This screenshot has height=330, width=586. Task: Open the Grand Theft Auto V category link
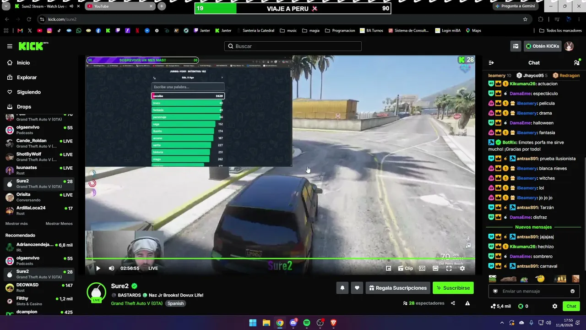[136, 303]
